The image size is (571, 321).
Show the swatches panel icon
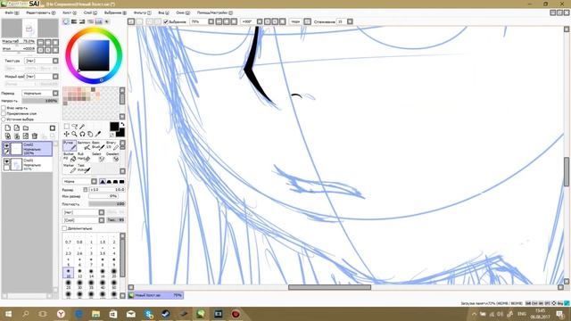click(99, 21)
